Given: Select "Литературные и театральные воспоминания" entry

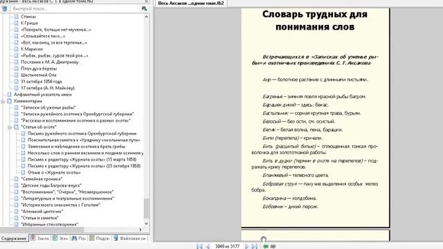Looking at the screenshot, I should (68, 199).
